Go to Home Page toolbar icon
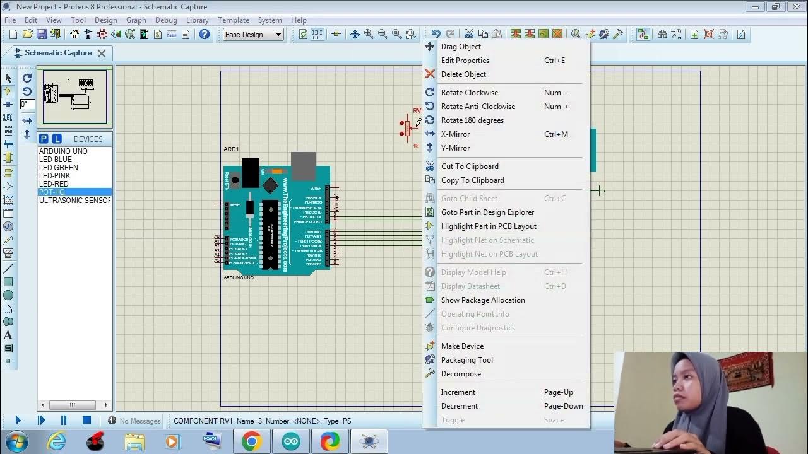The height and width of the screenshot is (454, 808). point(74,34)
